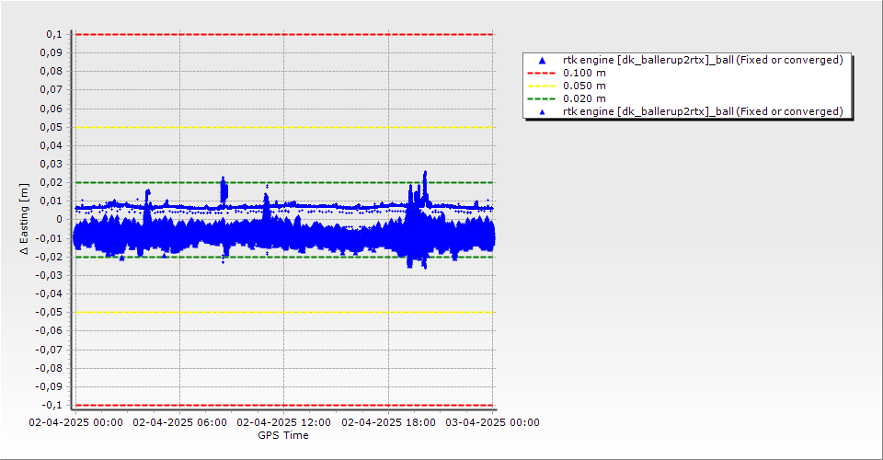Click the rtk engine legend text beside large triangle
Screen dimensions: 883x460
pyautogui.click(x=703, y=60)
